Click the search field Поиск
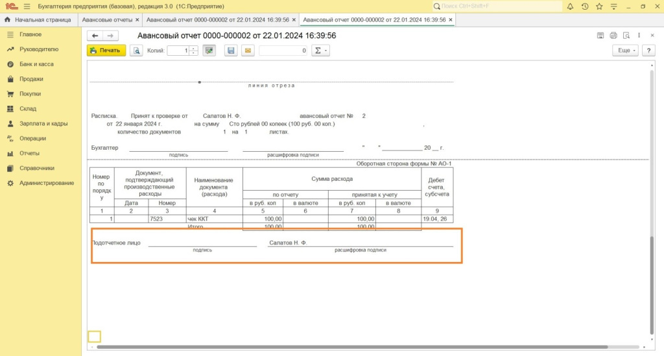The height and width of the screenshot is (356, 664). [499, 6]
